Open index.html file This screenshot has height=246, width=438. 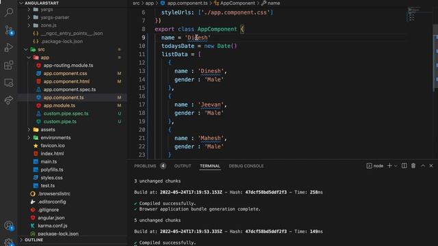(52, 154)
